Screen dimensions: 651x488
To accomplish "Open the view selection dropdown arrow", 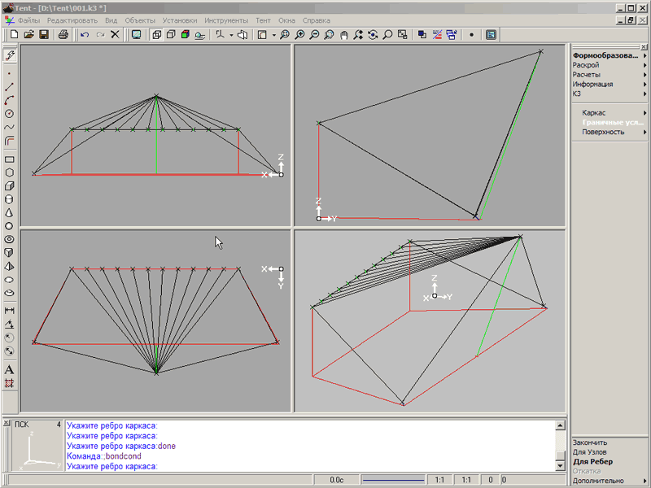I will pos(274,35).
